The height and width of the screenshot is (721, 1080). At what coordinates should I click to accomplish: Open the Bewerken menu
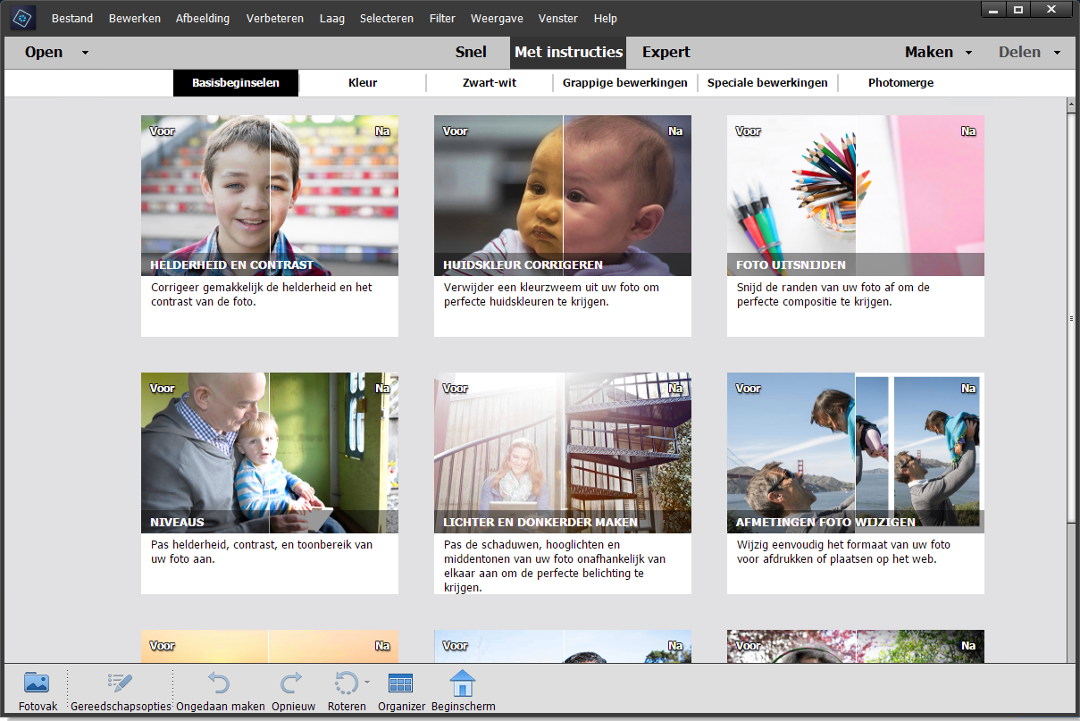tap(135, 18)
